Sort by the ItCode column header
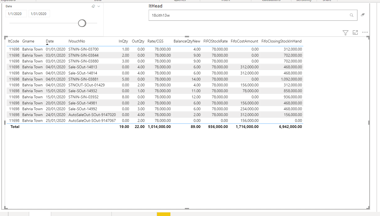Image resolution: width=380 pixels, height=216 pixels. coord(14,41)
